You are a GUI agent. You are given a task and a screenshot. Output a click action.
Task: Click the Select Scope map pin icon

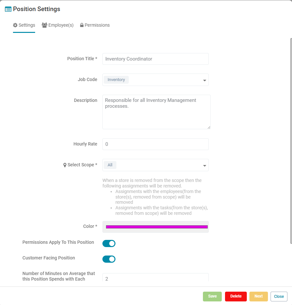click(x=65, y=165)
